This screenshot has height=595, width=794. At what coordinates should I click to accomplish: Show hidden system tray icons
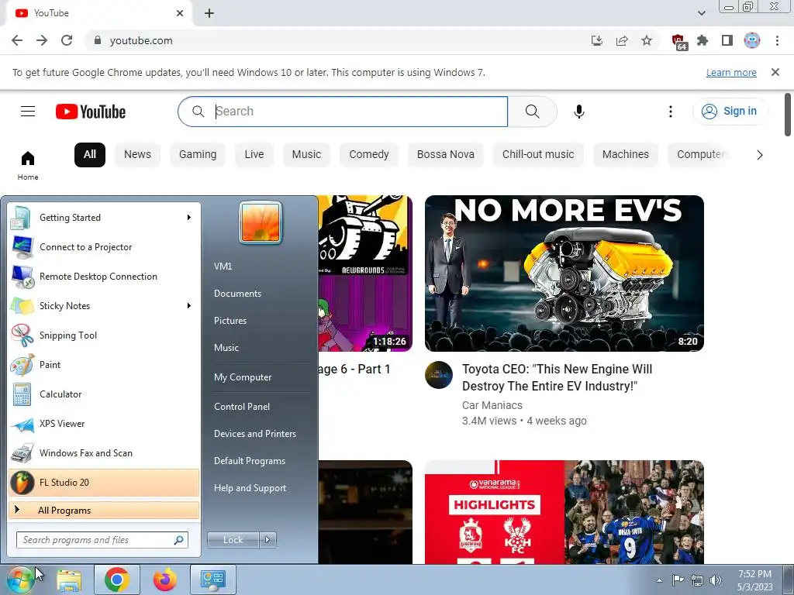coord(659,580)
